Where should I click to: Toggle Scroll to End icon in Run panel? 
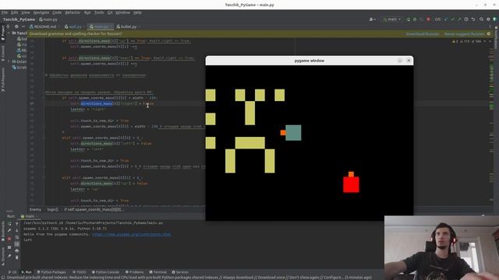click(x=17, y=243)
